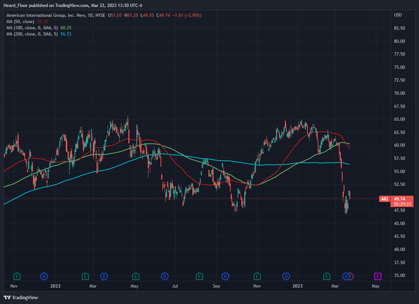Click the 40.00 price axis label
419x304 pixels.
pos(400,249)
